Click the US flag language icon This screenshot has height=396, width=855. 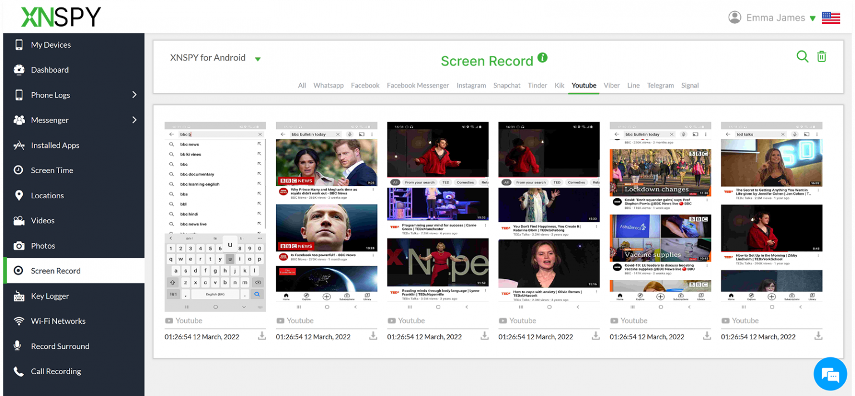(x=831, y=18)
